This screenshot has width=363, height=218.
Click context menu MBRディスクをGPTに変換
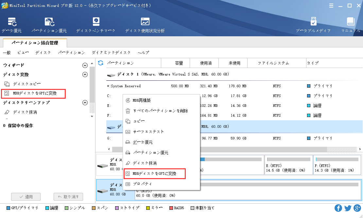pos(155,174)
